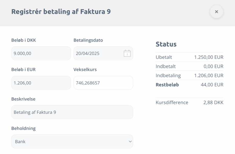Image resolution: width=235 pixels, height=154 pixels.
Task: Click the Beløb i DKK amount field
Action: click(x=41, y=53)
